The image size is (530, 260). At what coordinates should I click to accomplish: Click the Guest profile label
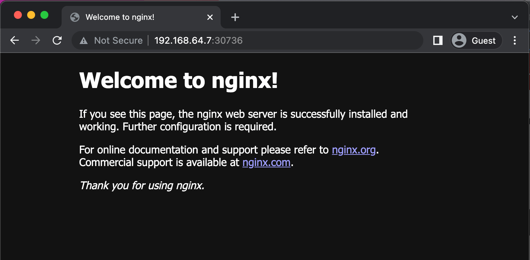tap(483, 41)
